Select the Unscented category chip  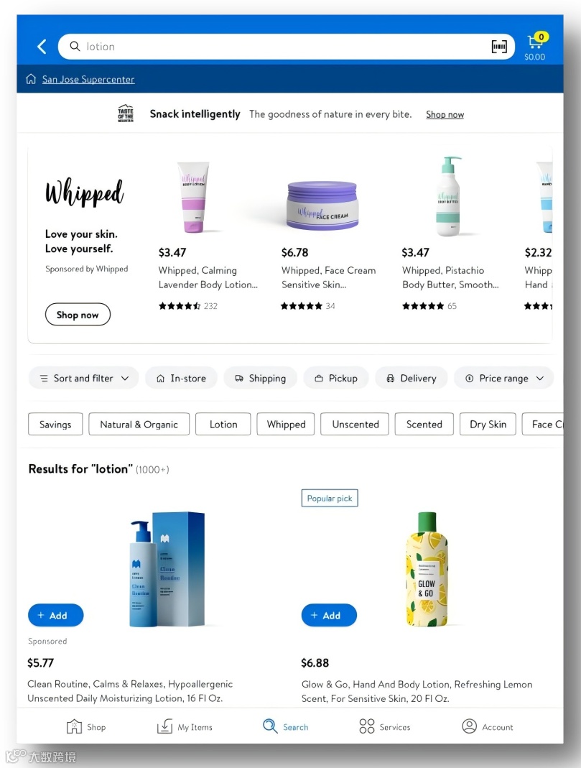(x=355, y=424)
